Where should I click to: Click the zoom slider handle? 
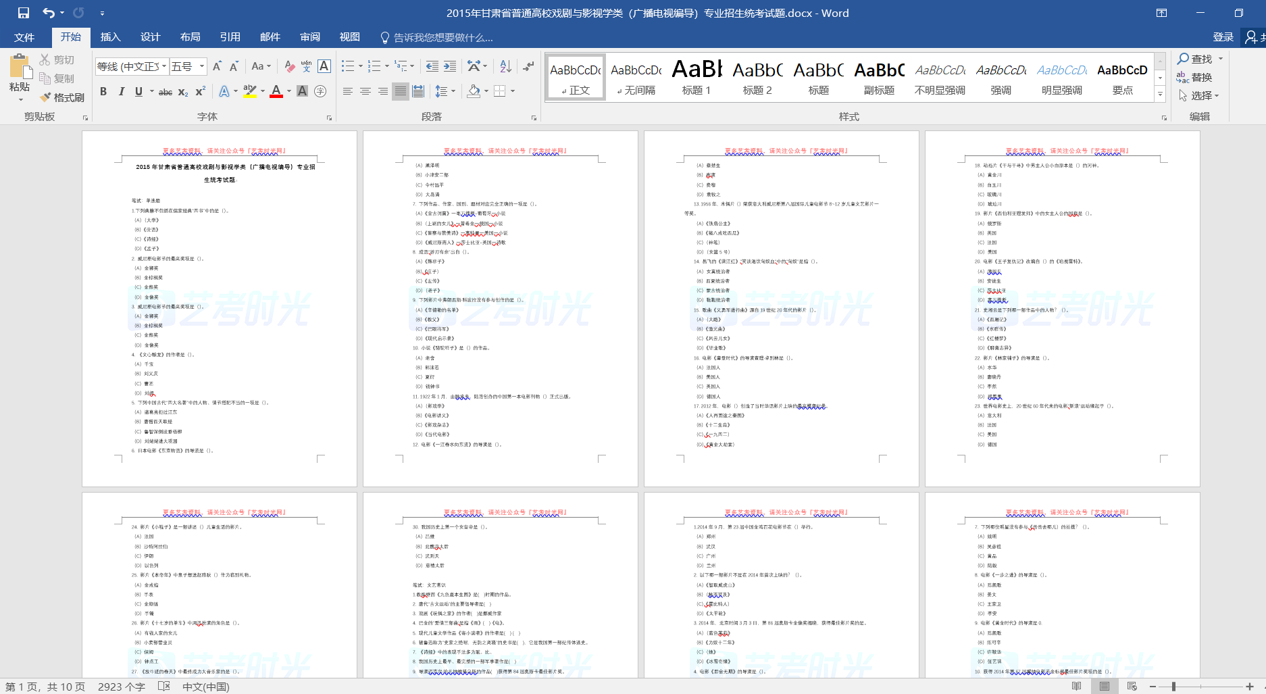pos(1173,687)
